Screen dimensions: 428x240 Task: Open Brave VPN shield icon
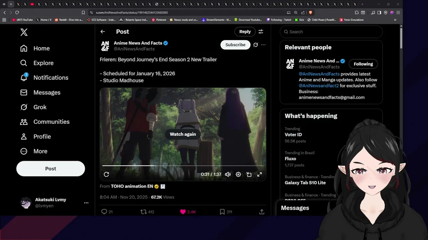[386, 12]
